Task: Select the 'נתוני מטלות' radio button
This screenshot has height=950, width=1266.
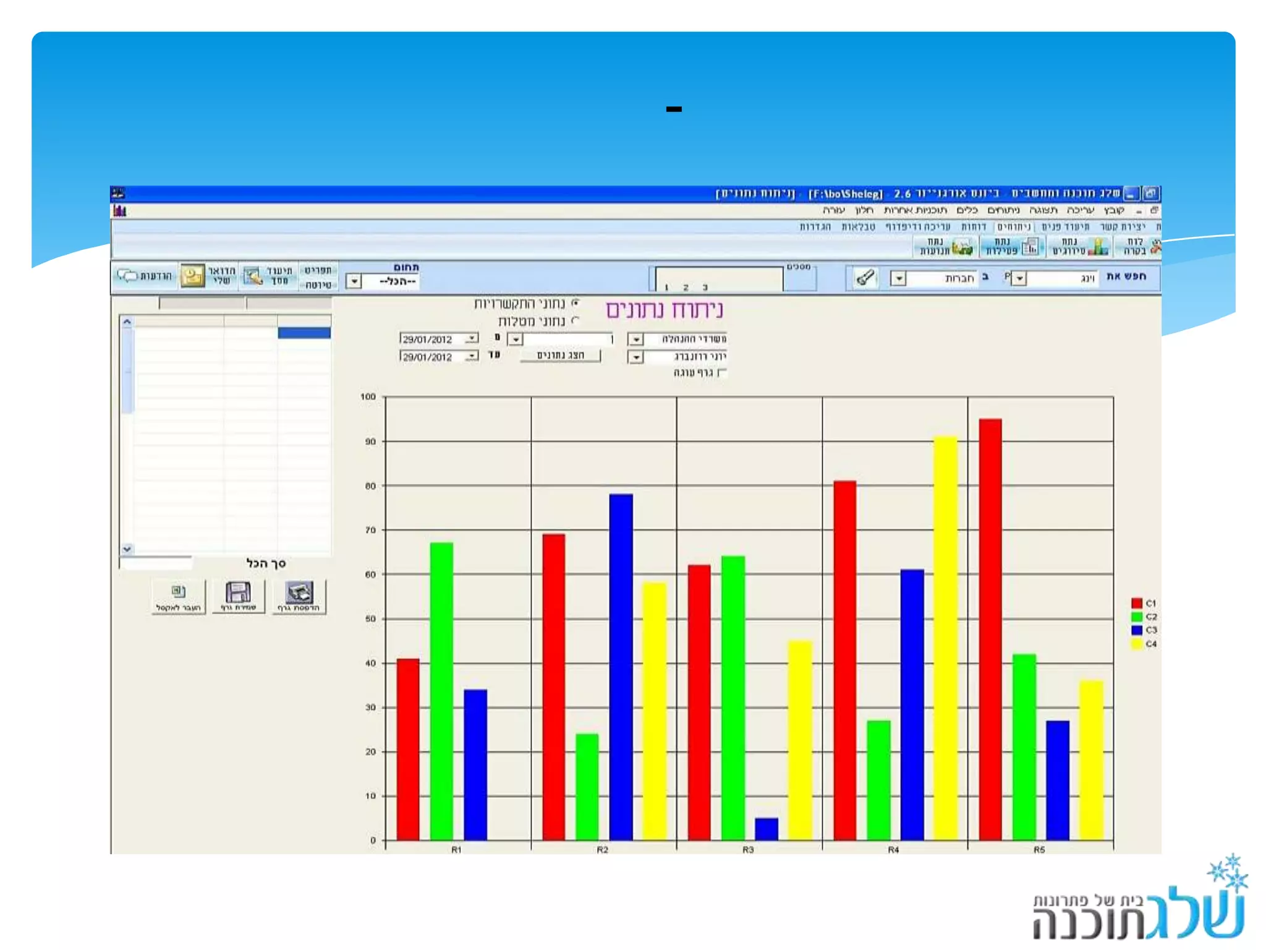Action: [576, 320]
